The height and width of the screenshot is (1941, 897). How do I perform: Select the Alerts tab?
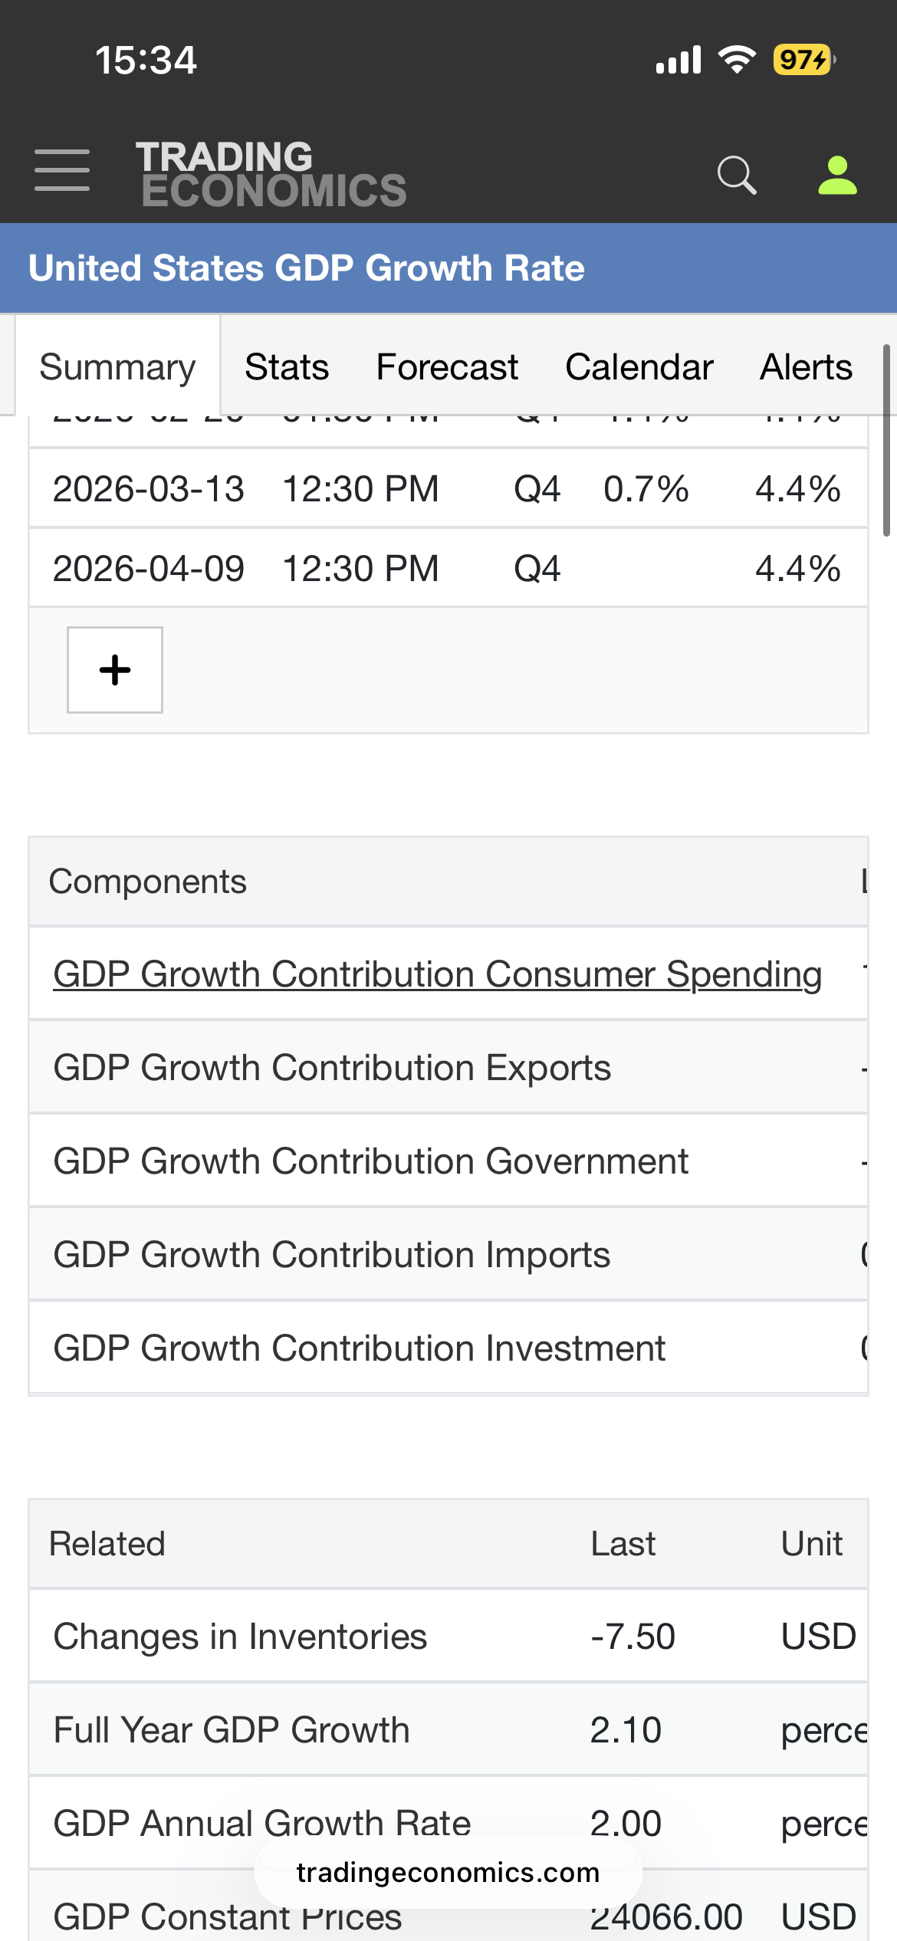pyautogui.click(x=806, y=367)
